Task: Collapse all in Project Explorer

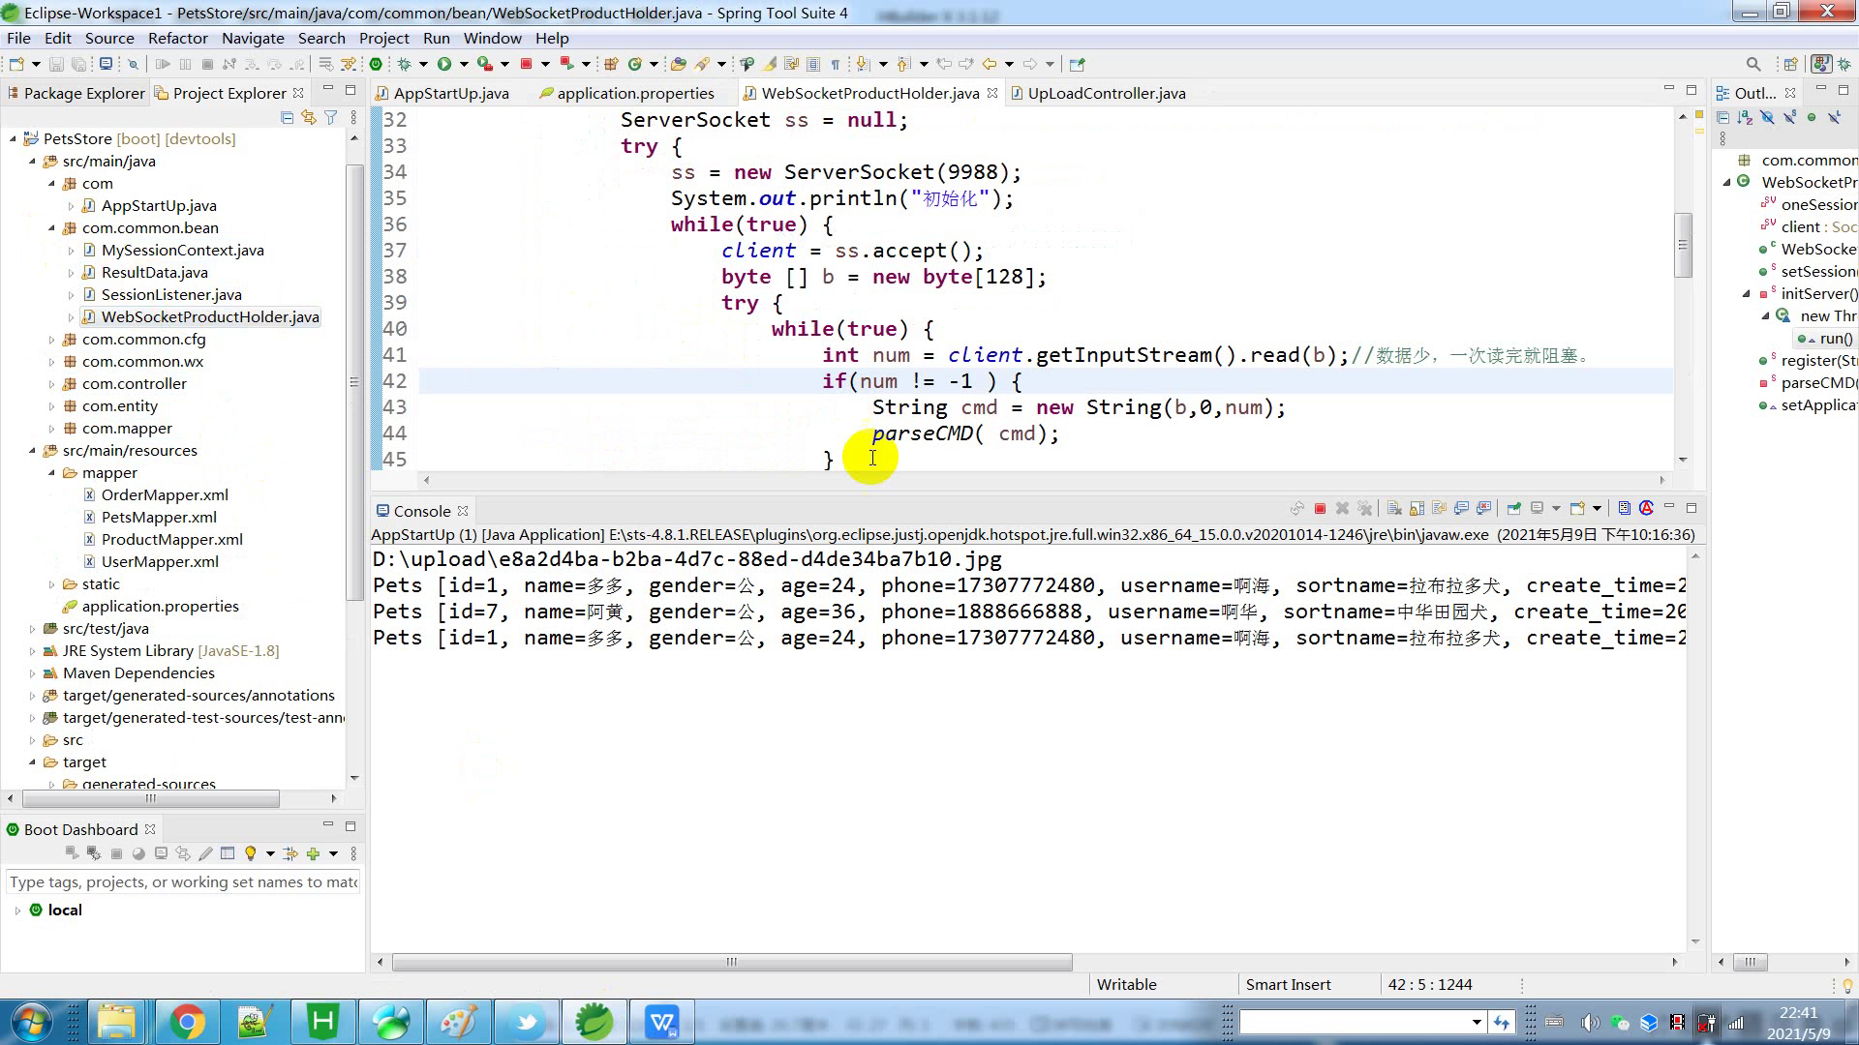Action: [x=287, y=118]
